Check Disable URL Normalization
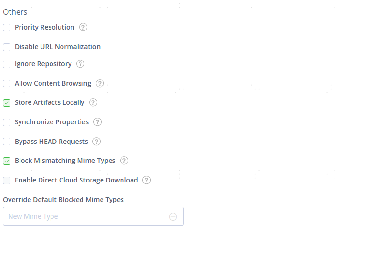 7,47
